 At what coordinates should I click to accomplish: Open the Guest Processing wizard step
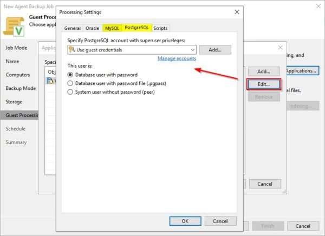19,115
